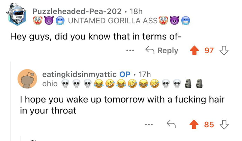Visit eatingkidsinmyattic's profile via username
This screenshot has height=141, width=242.
(x=79, y=74)
